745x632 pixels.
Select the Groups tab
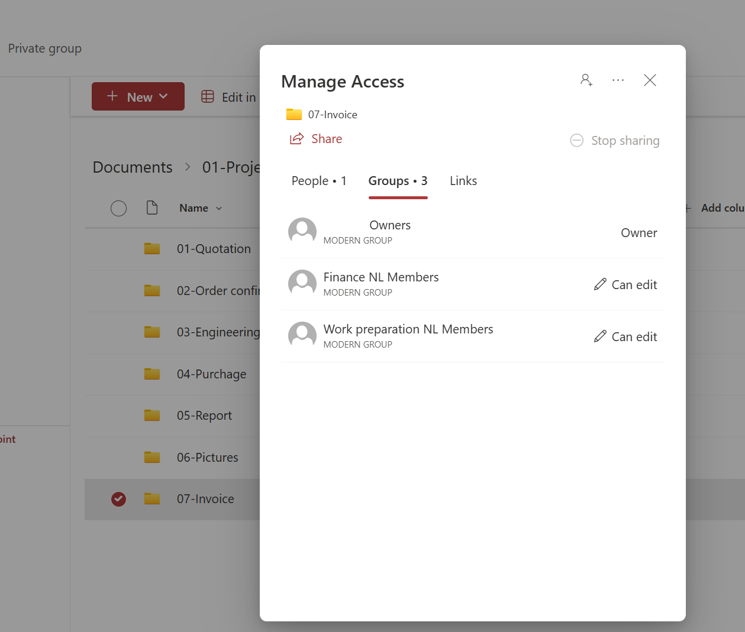point(397,181)
